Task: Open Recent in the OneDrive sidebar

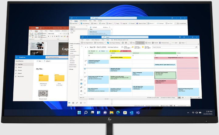Action: click(x=20, y=67)
